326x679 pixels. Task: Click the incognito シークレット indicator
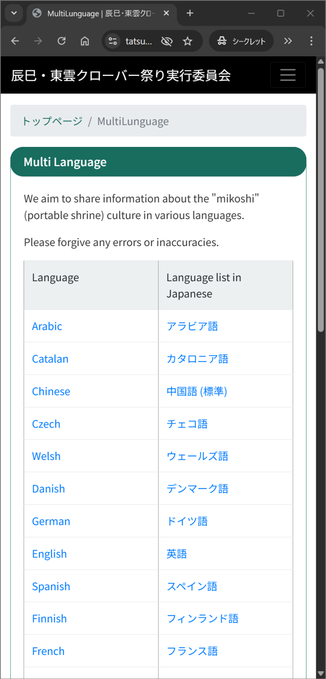pos(241,41)
